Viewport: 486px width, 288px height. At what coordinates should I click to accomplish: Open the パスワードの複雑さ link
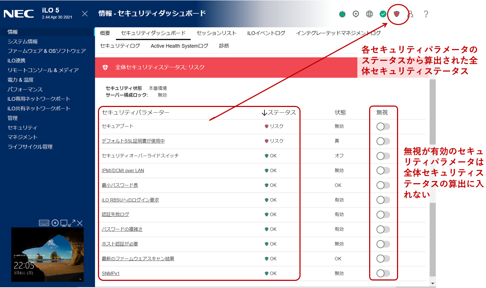(122, 229)
